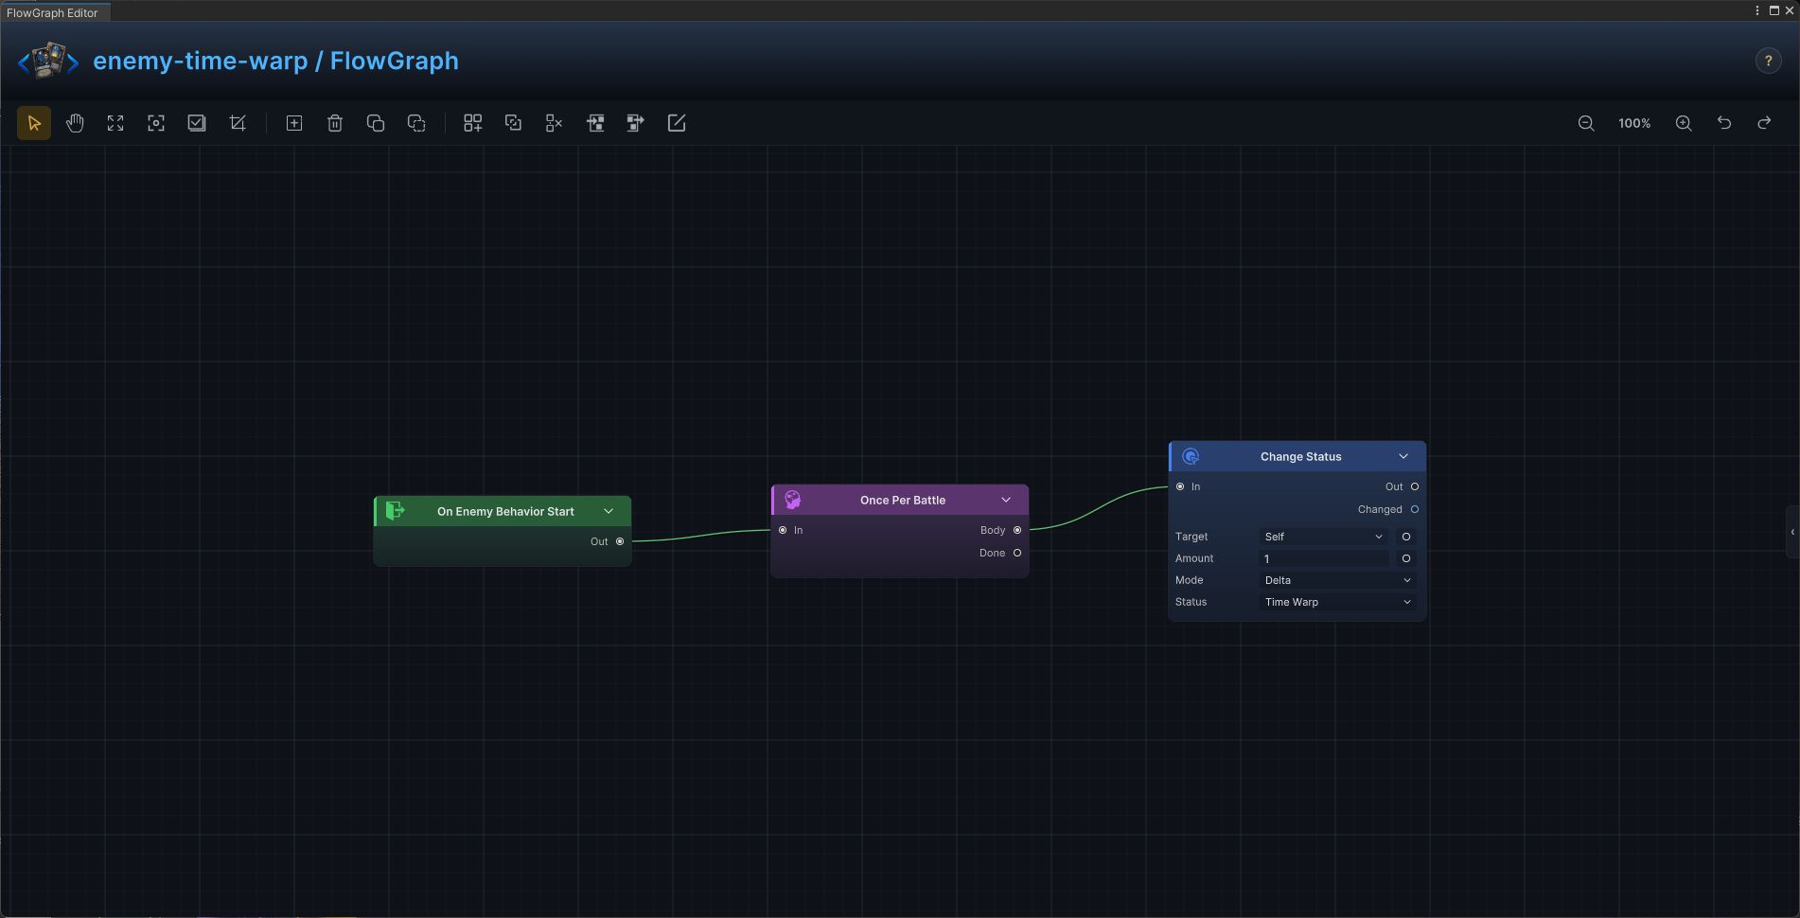Click the dashed-outline duplicate icon in toolbar
1800x918 pixels.
pos(416,123)
